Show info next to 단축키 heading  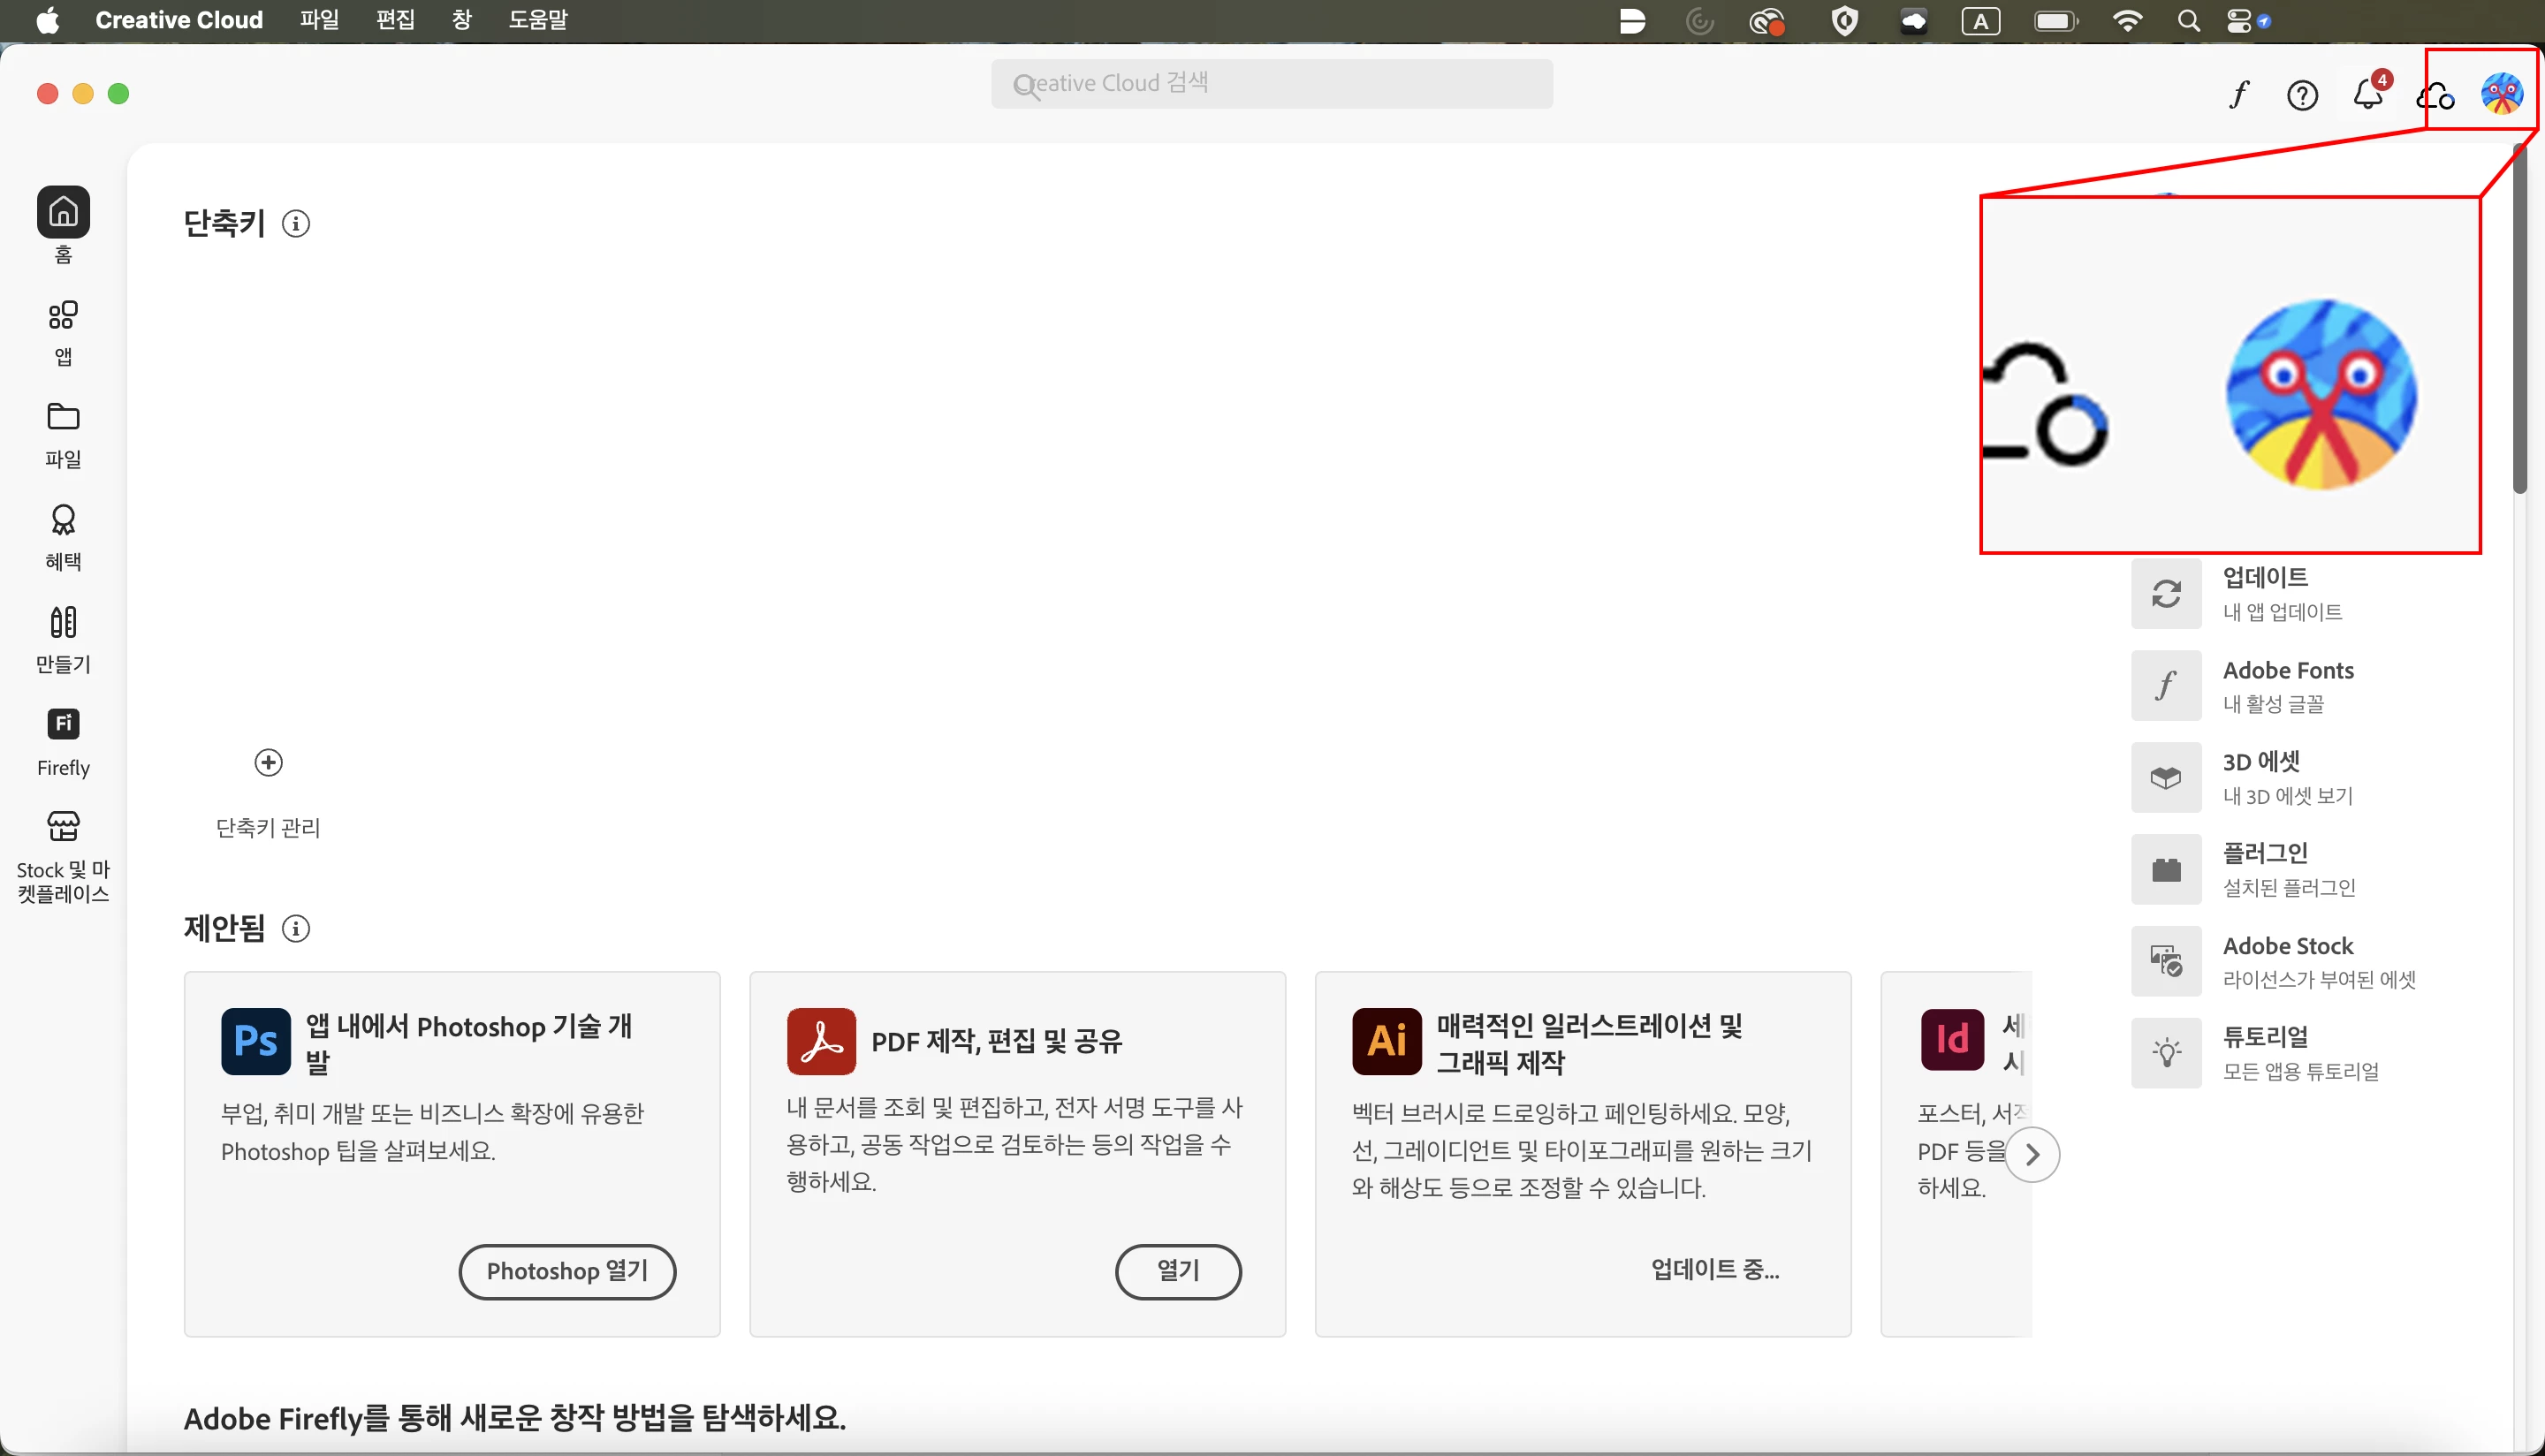click(x=296, y=224)
